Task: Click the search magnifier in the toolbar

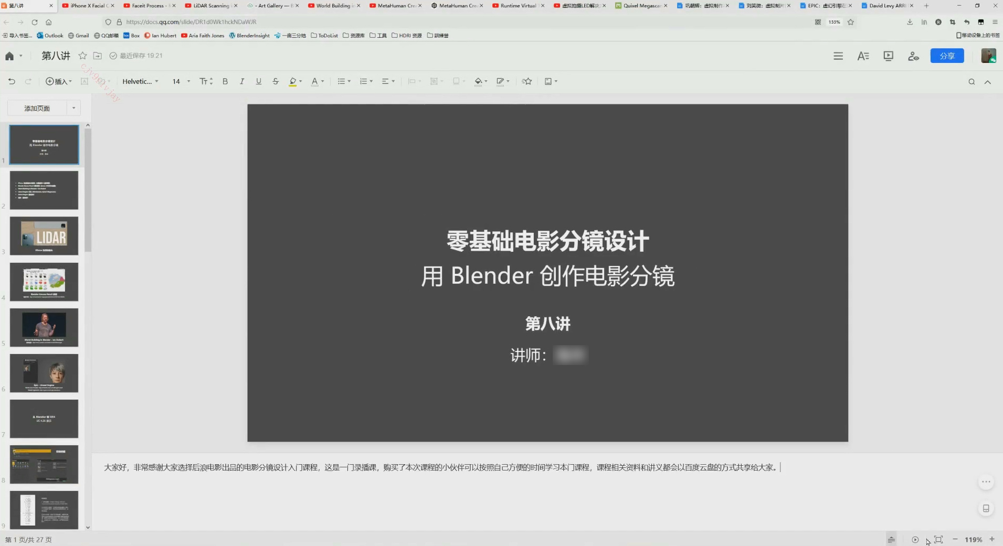Action: (972, 82)
